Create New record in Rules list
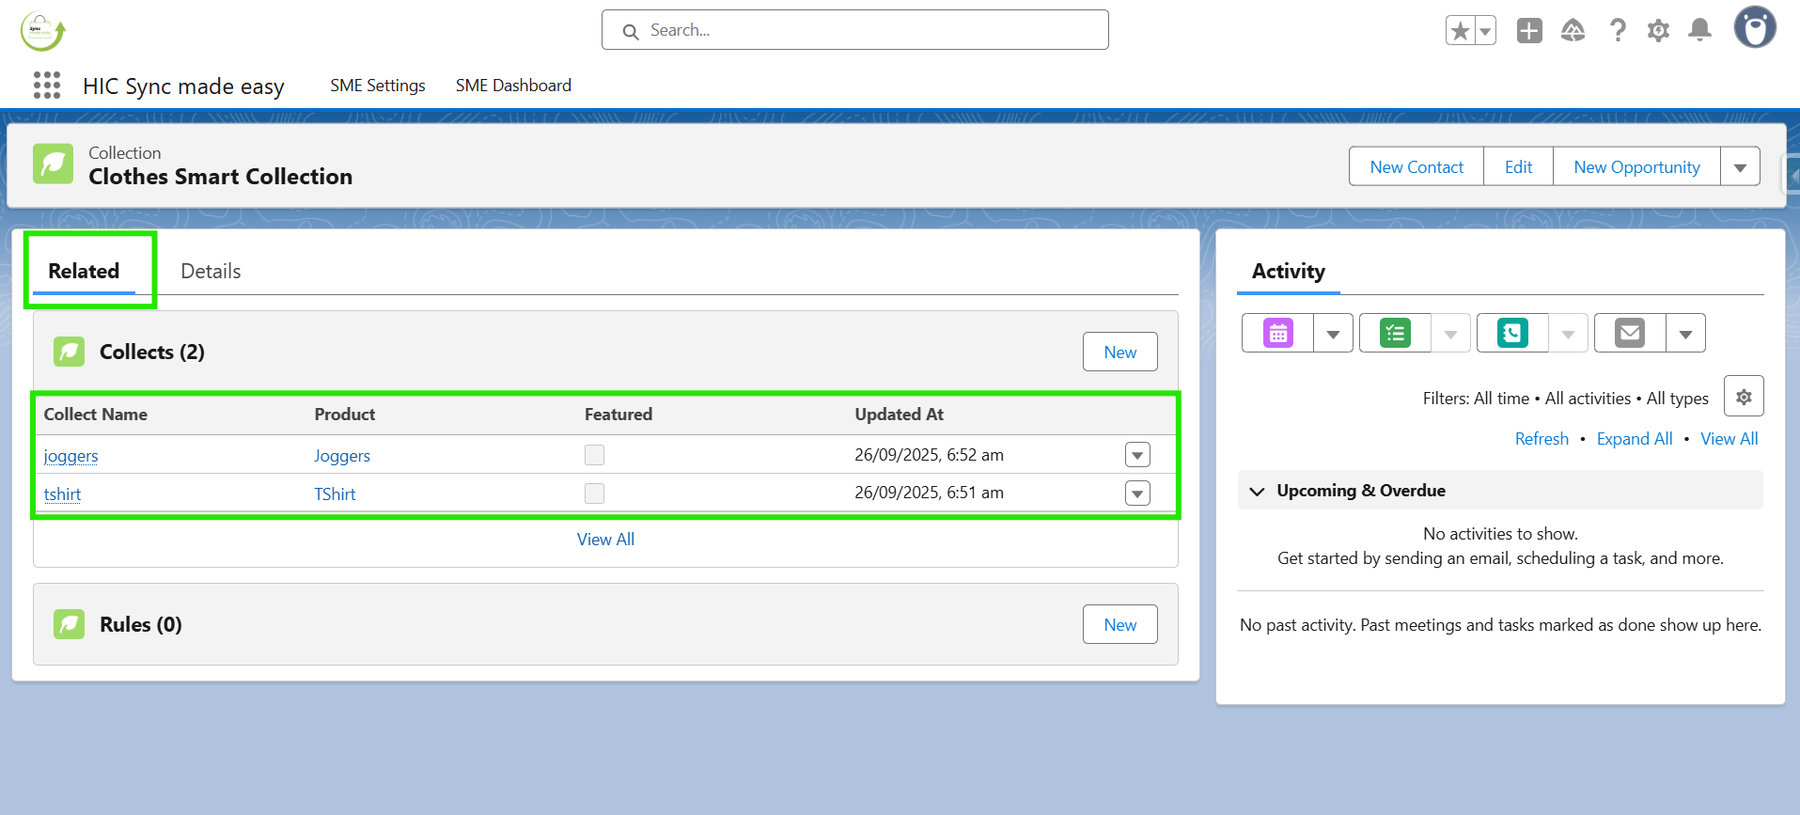This screenshot has height=815, width=1800. click(1119, 624)
